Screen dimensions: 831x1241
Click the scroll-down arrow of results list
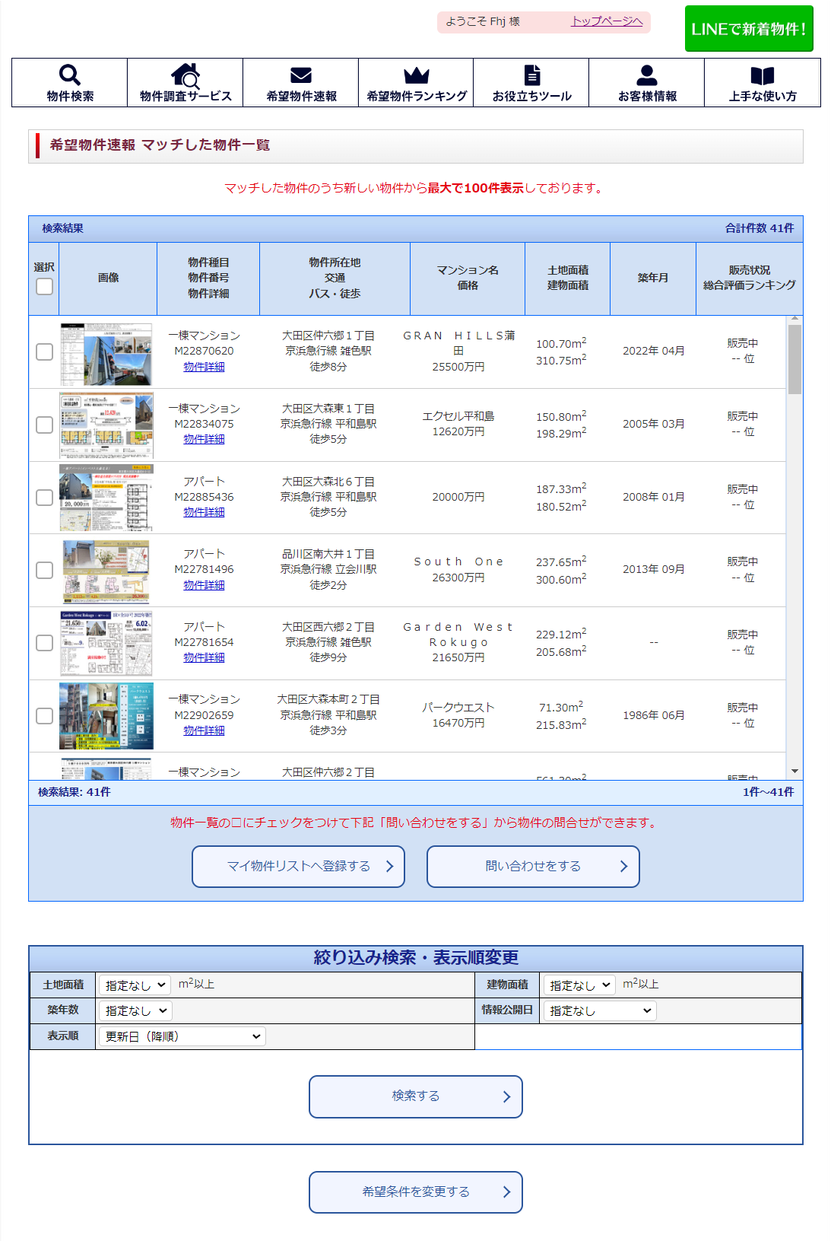[x=795, y=772]
